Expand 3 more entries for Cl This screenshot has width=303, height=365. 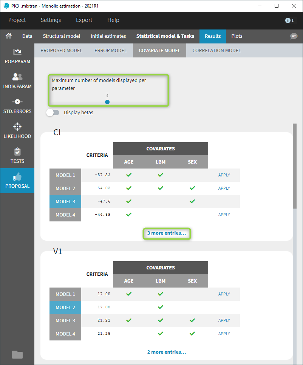[167, 233]
